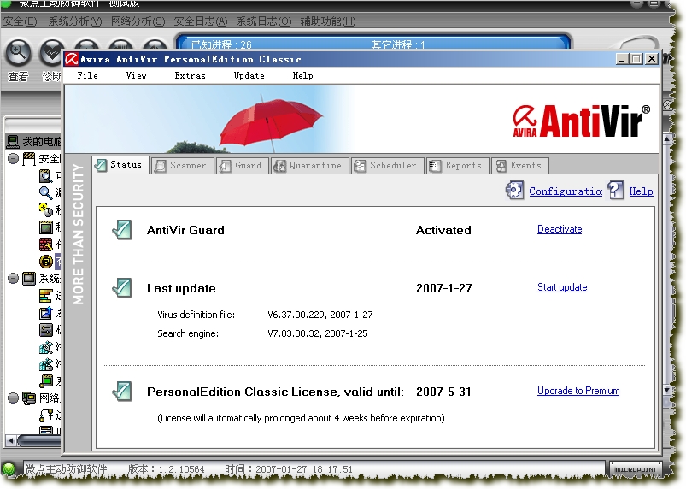Click Deactivate link for AntiVir Guard
This screenshot has width=686, height=489.
tap(560, 229)
